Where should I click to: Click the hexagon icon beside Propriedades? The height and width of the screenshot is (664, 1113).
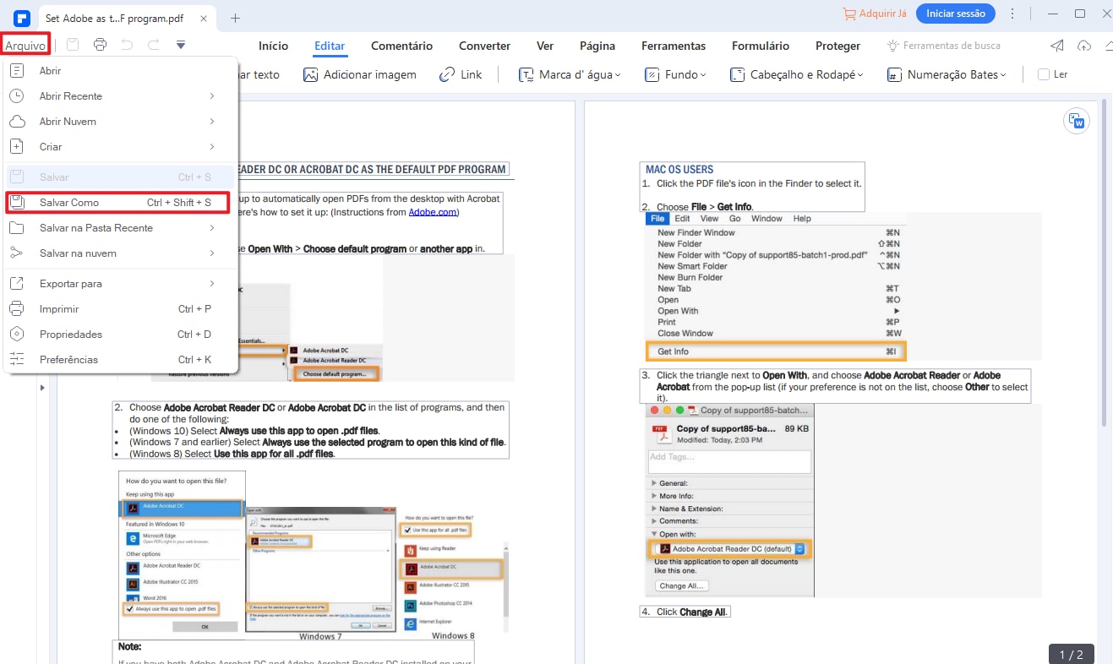(16, 335)
